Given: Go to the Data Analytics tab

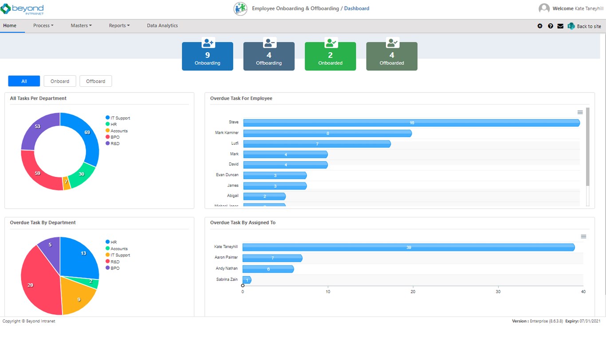Looking at the screenshot, I should (x=162, y=26).
